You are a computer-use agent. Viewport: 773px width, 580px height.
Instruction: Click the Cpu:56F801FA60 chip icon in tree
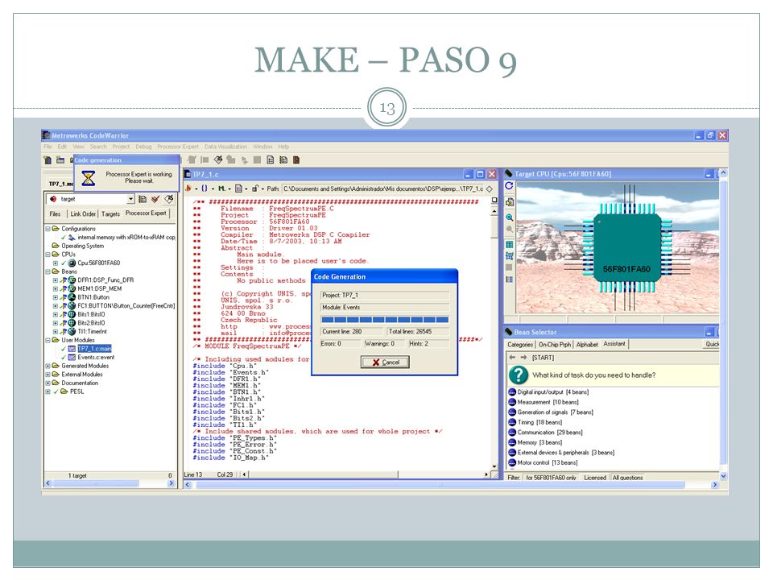[72, 263]
